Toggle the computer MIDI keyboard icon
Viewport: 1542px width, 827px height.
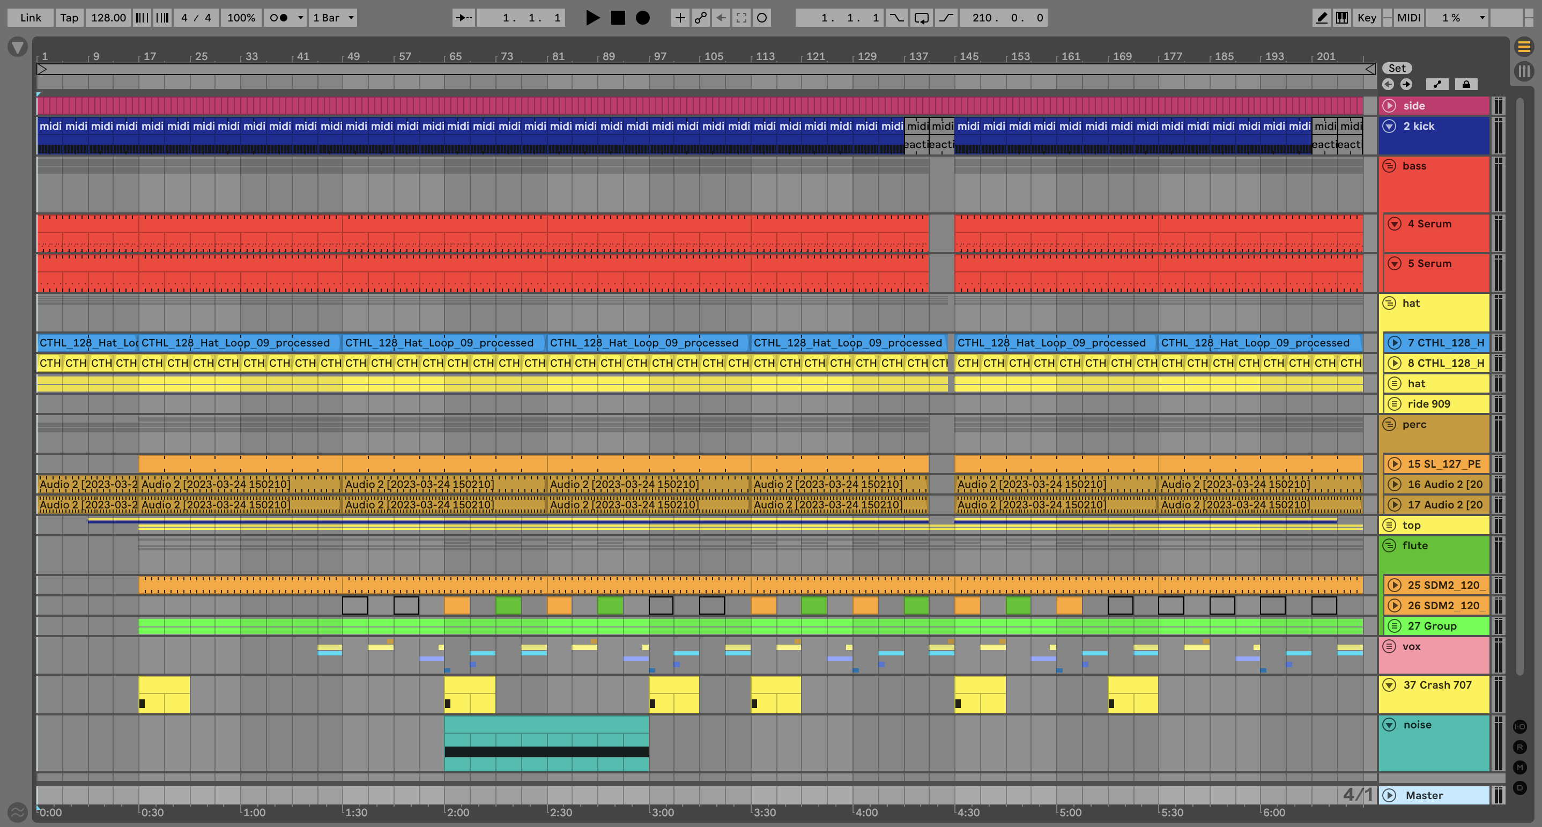click(1342, 17)
